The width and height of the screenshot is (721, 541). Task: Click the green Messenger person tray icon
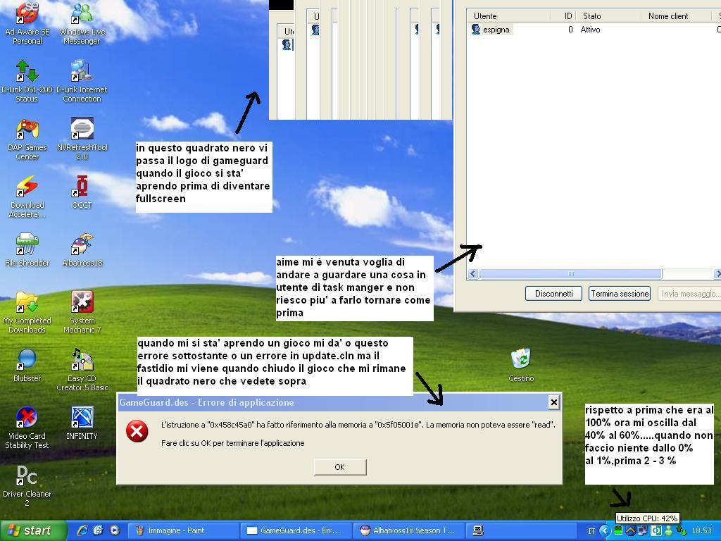pos(669,531)
